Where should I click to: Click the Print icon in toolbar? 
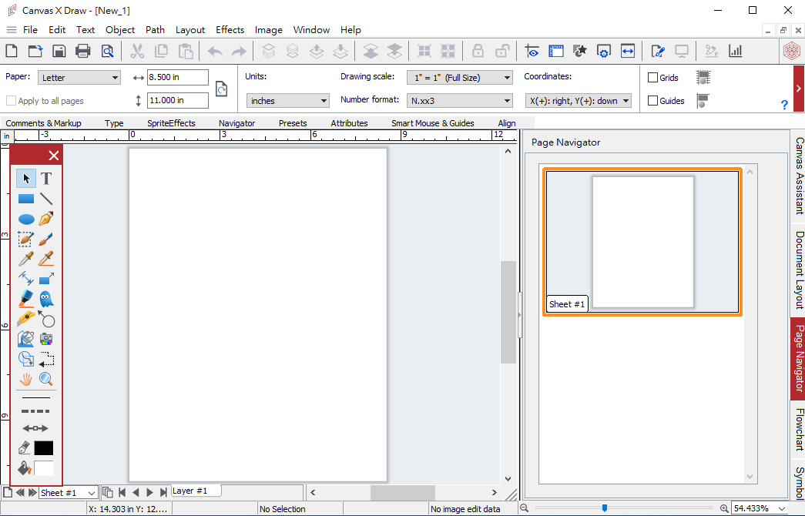tap(83, 52)
